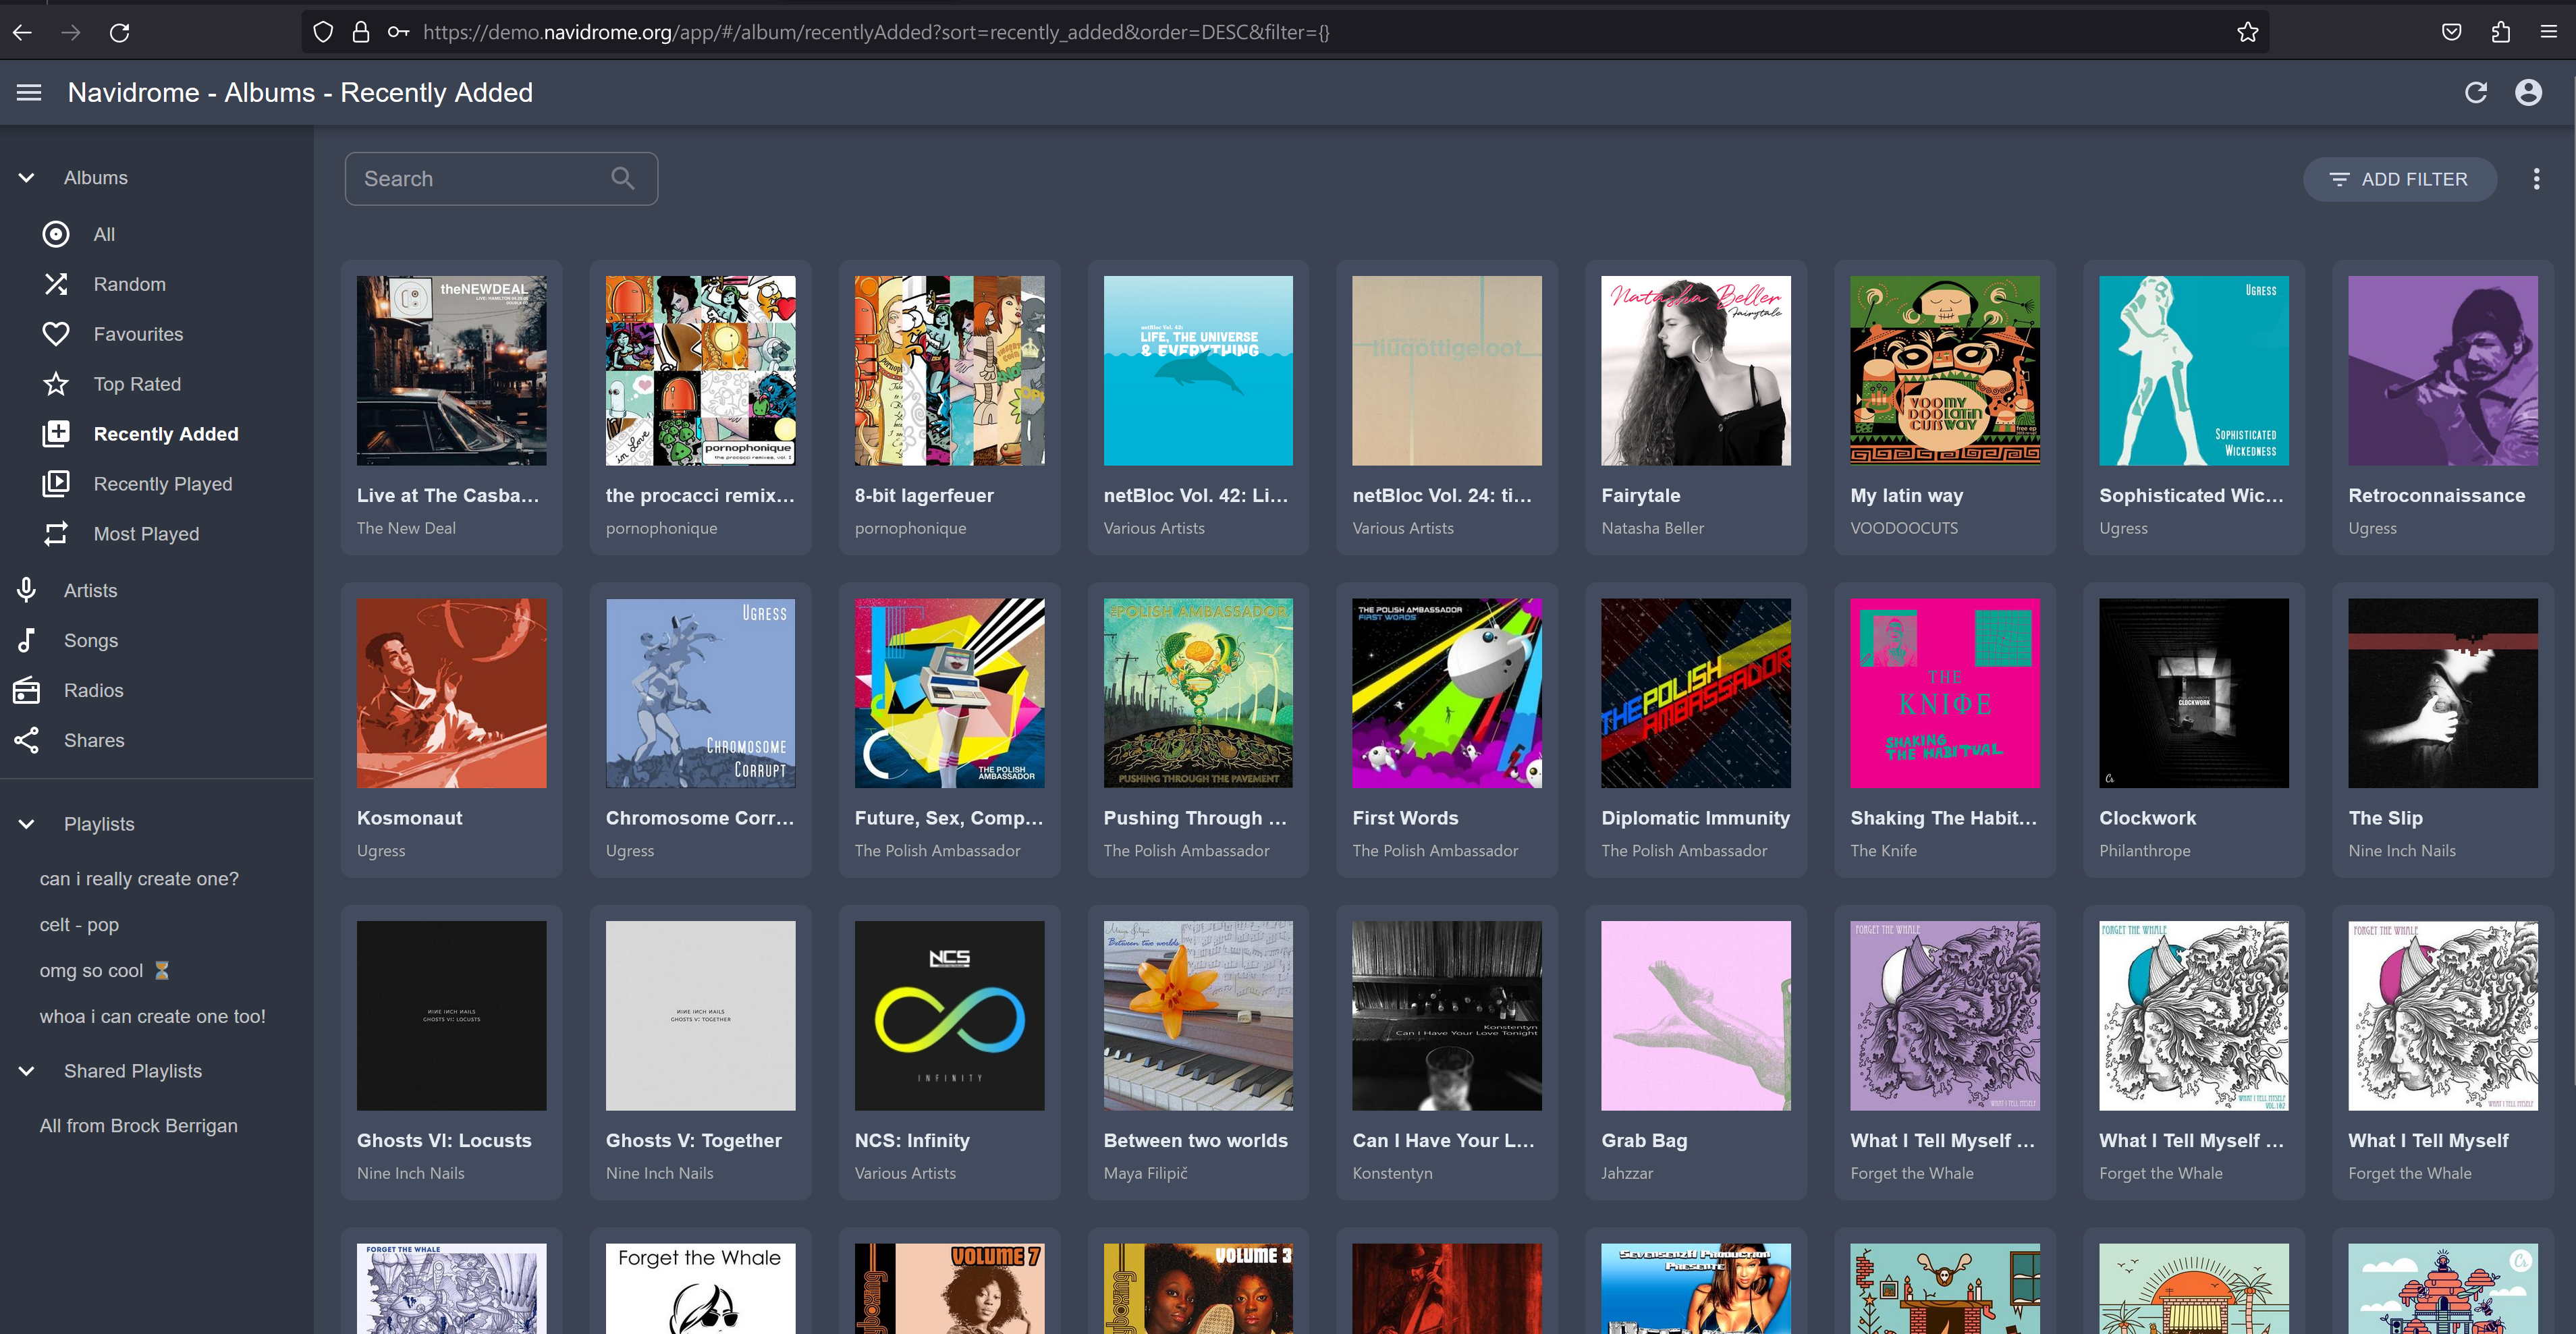2576x1334 pixels.
Task: Open Radios section icon
Action: tap(27, 690)
